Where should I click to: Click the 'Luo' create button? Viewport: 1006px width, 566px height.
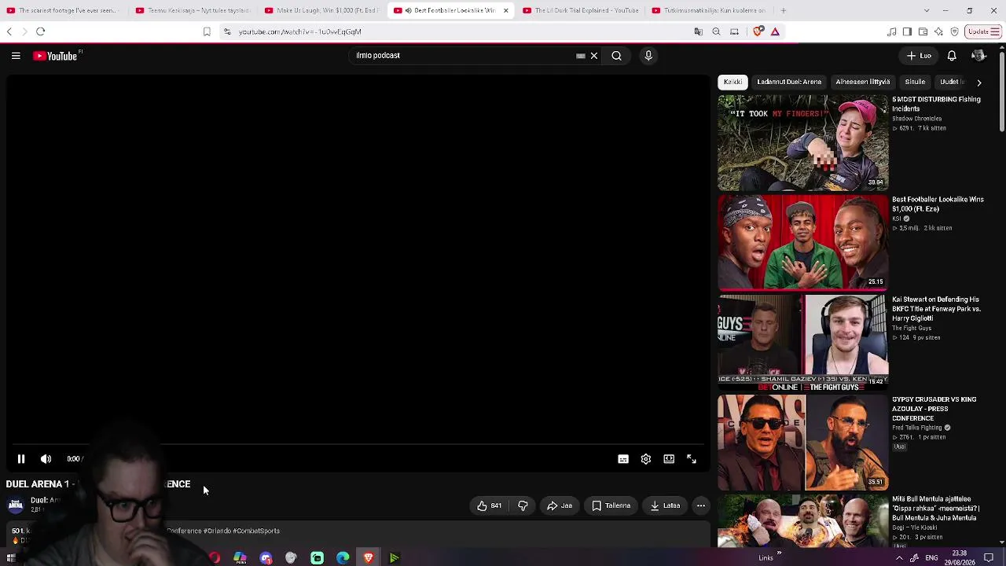[919, 56]
